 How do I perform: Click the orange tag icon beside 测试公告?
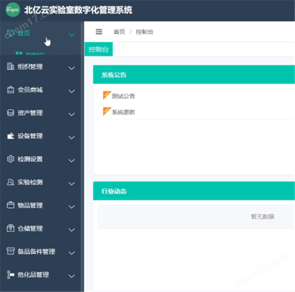click(107, 95)
